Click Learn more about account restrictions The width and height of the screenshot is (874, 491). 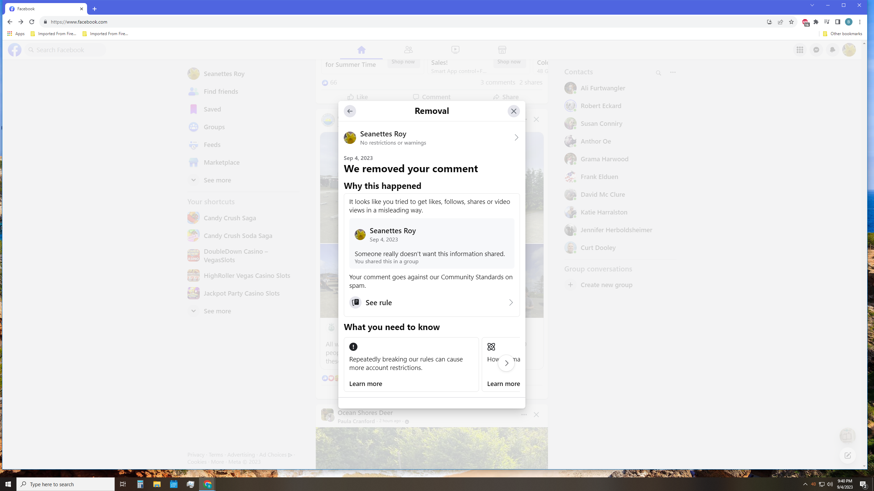[x=365, y=384]
